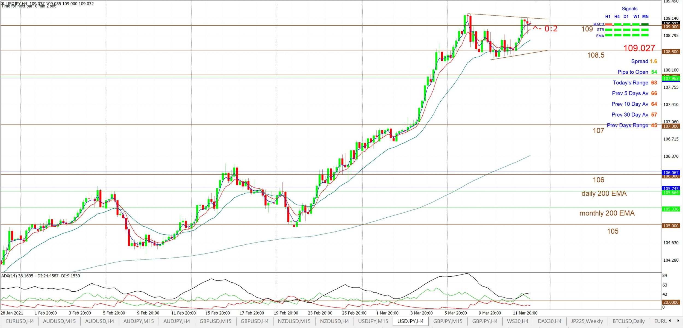The height and width of the screenshot is (328, 683).
Task: Select the 107.000 brown price axis tag
Action: pyautogui.click(x=671, y=126)
